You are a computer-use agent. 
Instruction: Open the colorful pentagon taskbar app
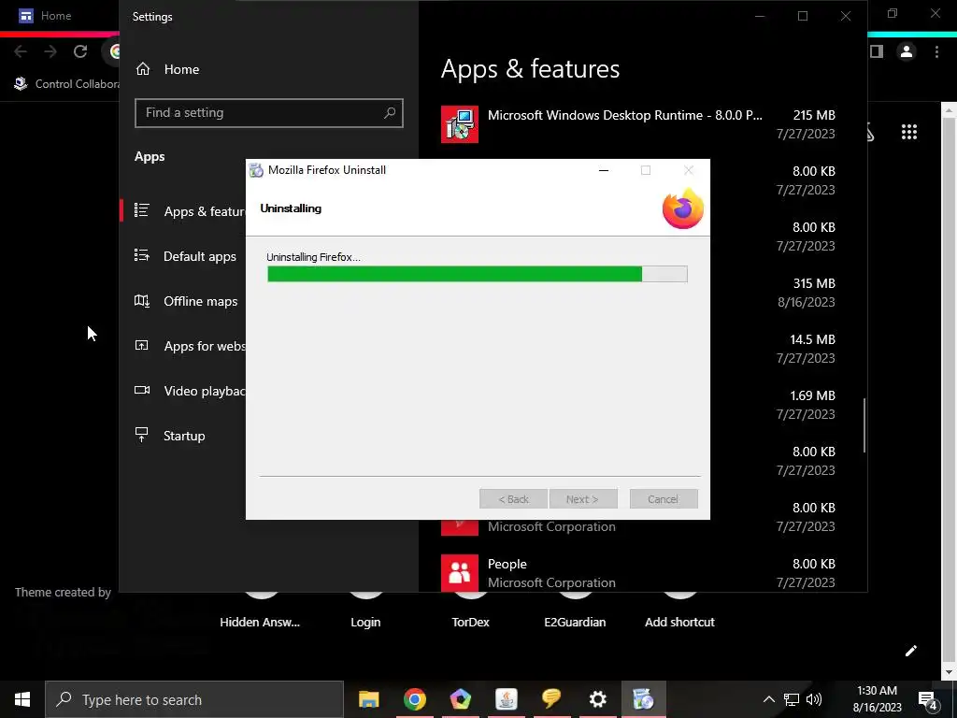coord(460,699)
